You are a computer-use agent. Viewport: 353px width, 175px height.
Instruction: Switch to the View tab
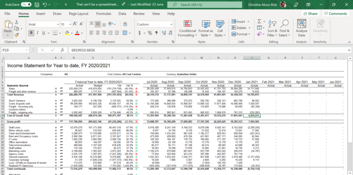156,14
